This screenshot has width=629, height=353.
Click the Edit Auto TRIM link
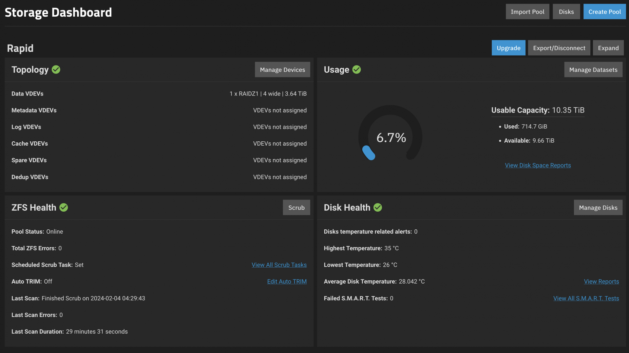(x=287, y=282)
